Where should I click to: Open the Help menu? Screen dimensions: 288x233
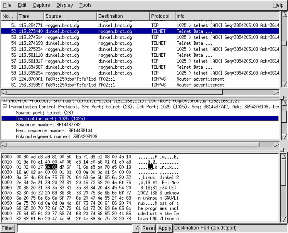pyautogui.click(x=278, y=5)
